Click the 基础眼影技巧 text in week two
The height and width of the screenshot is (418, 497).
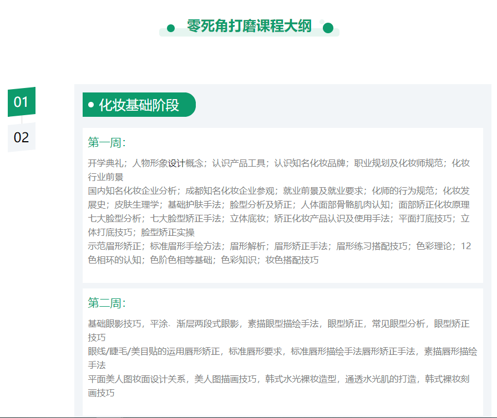tap(114, 323)
